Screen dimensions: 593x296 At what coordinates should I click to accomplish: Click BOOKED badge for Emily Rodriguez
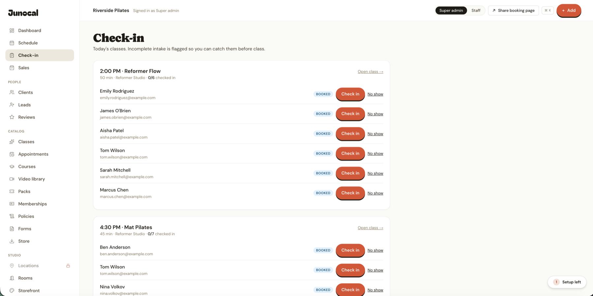pyautogui.click(x=323, y=94)
